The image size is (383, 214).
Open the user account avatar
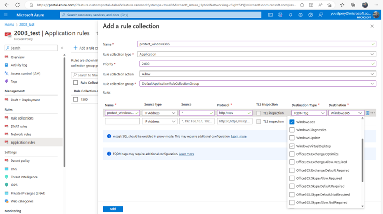(376, 15)
